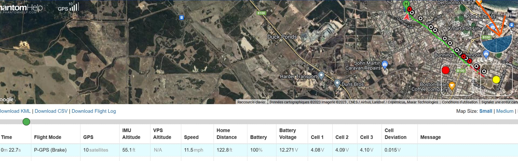The height and width of the screenshot is (161, 518).
Task: Click Signaler une erreur cartographique link
Action: click(499, 102)
